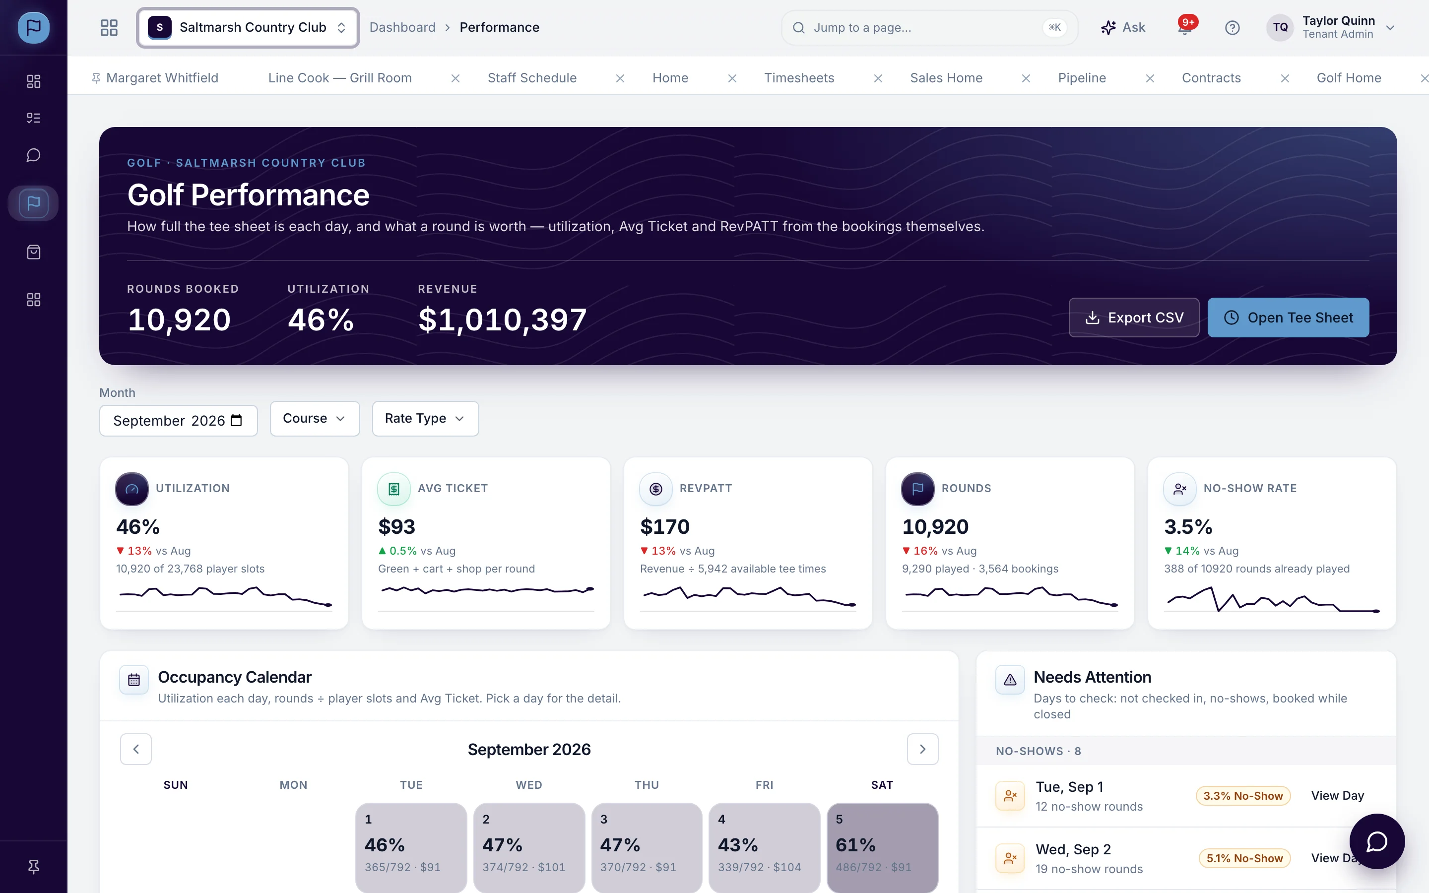Viewport: 1429px width, 893px height.
Task: Close the Line Cook — Grill Room tab
Action: pyautogui.click(x=455, y=78)
